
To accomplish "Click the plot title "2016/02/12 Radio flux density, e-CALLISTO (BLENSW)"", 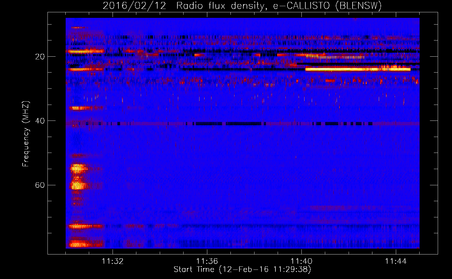I will click(242, 6).
